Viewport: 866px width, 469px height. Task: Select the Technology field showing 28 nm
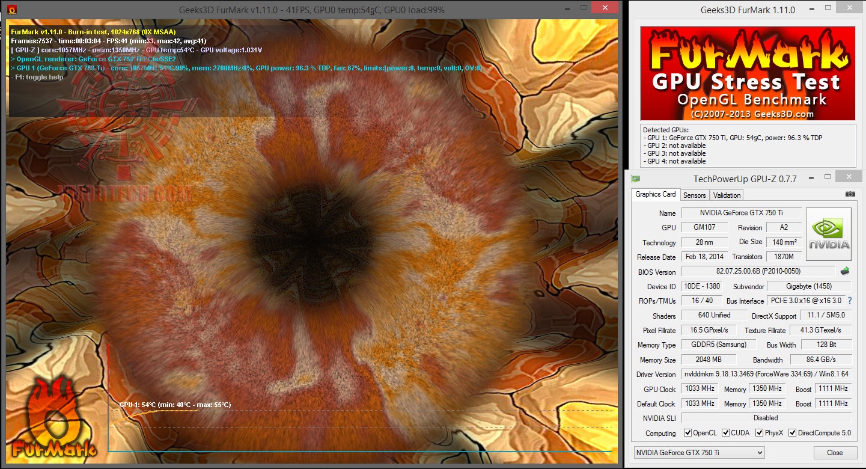704,242
